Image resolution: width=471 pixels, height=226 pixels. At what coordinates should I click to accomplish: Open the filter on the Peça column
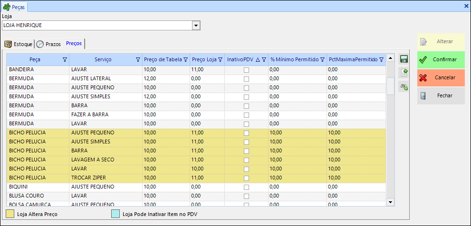tap(65, 60)
